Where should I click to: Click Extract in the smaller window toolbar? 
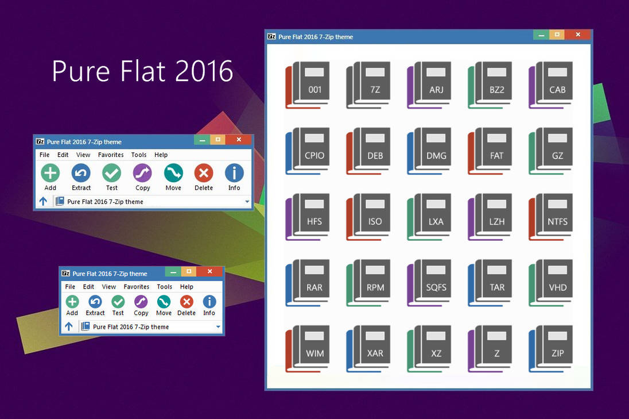pyautogui.click(x=95, y=301)
